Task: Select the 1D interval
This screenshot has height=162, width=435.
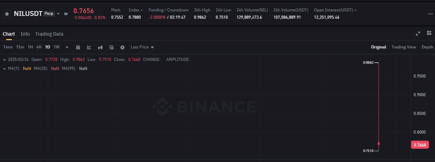Action: click(48, 47)
